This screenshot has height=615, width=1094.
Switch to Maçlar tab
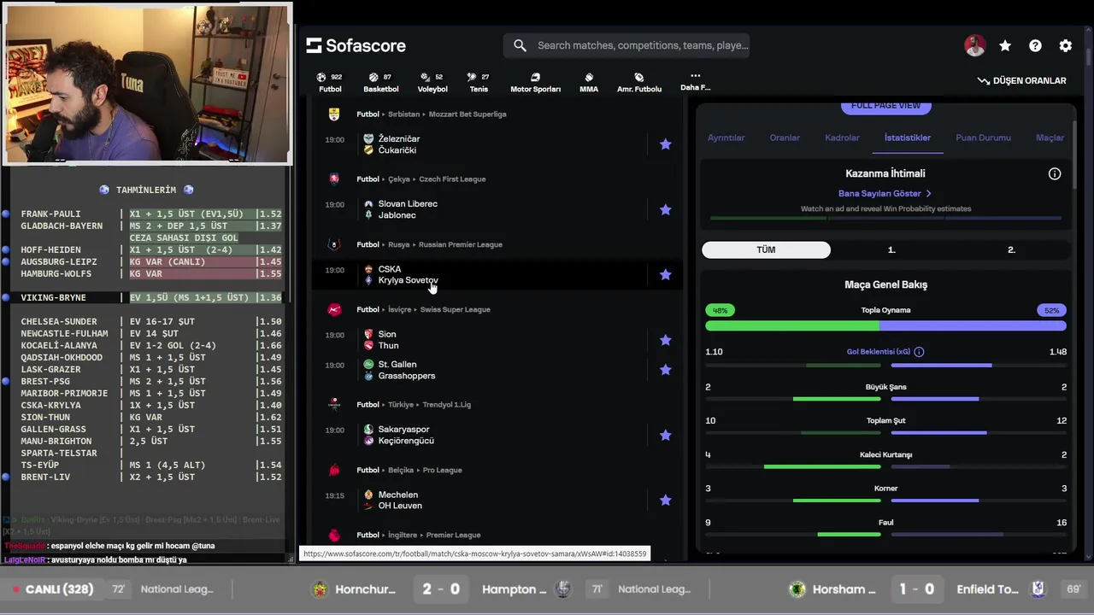1050,138
